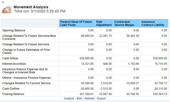Click the Movement Analysis title
Screen dimensions: 170x102
pyautogui.click(x=31, y=7)
